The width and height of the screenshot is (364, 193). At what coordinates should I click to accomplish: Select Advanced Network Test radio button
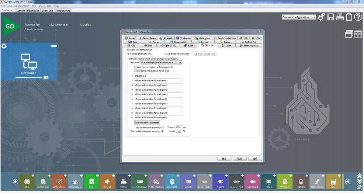[x=166, y=54]
